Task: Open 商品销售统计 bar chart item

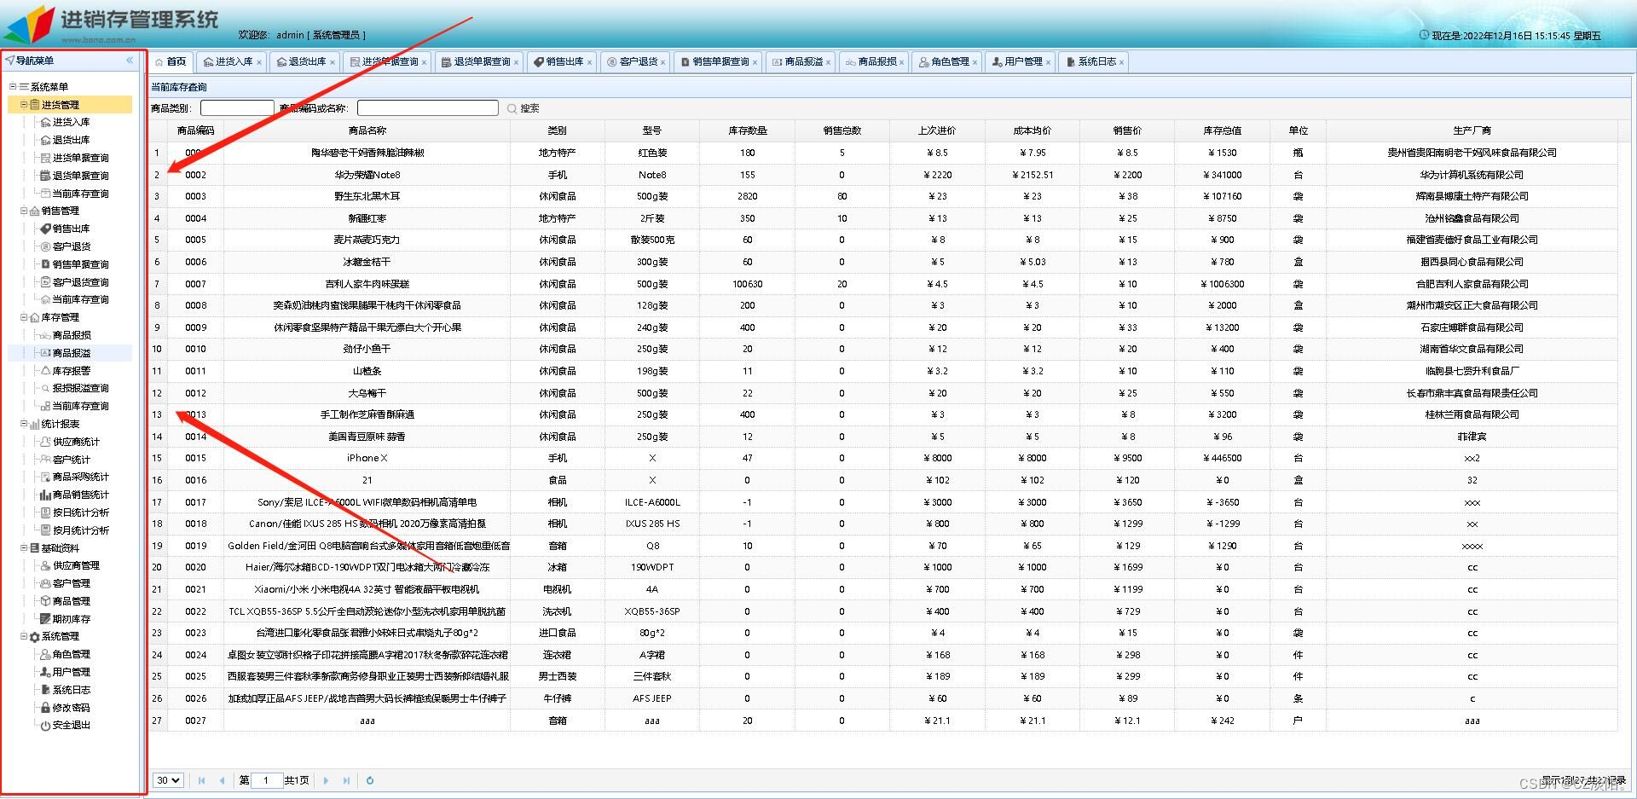Action: coord(80,495)
